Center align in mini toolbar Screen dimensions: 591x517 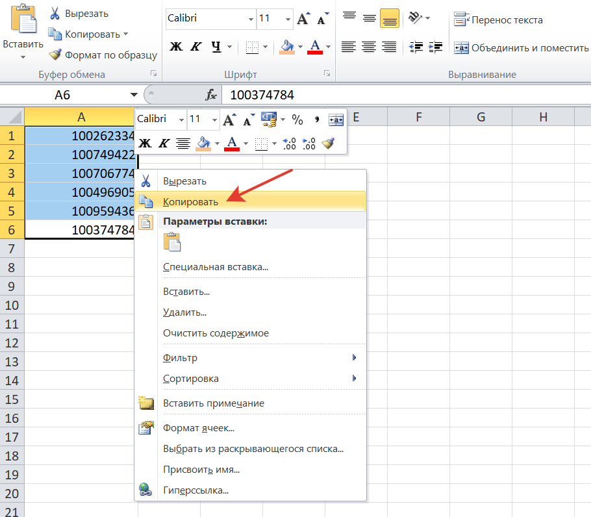coord(183,143)
